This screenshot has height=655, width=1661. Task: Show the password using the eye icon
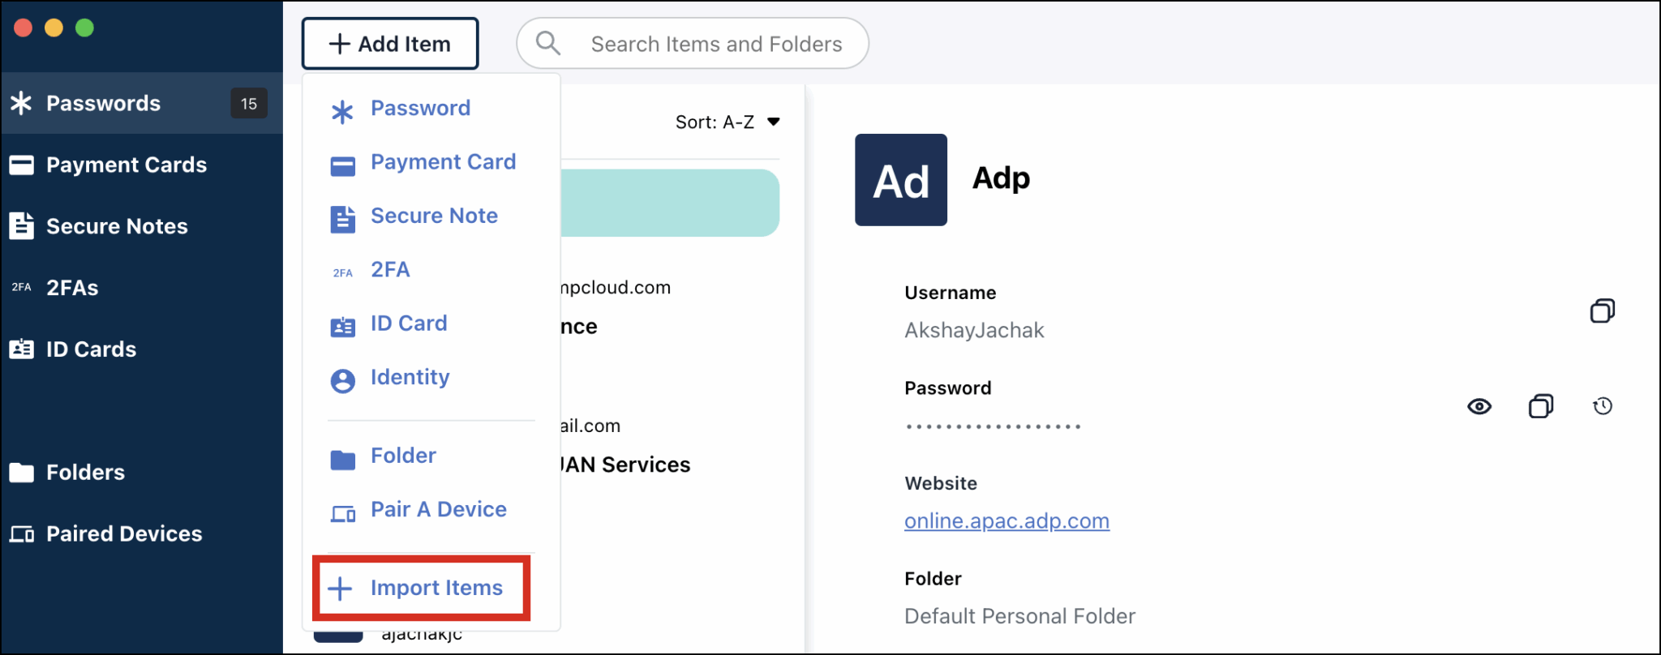point(1479,406)
